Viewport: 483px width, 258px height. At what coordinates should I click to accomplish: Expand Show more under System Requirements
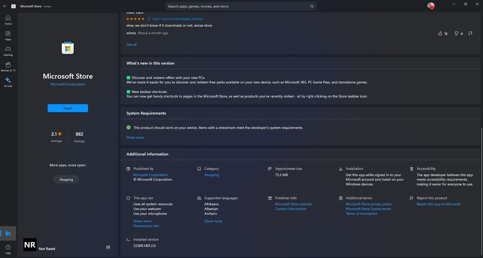click(135, 138)
